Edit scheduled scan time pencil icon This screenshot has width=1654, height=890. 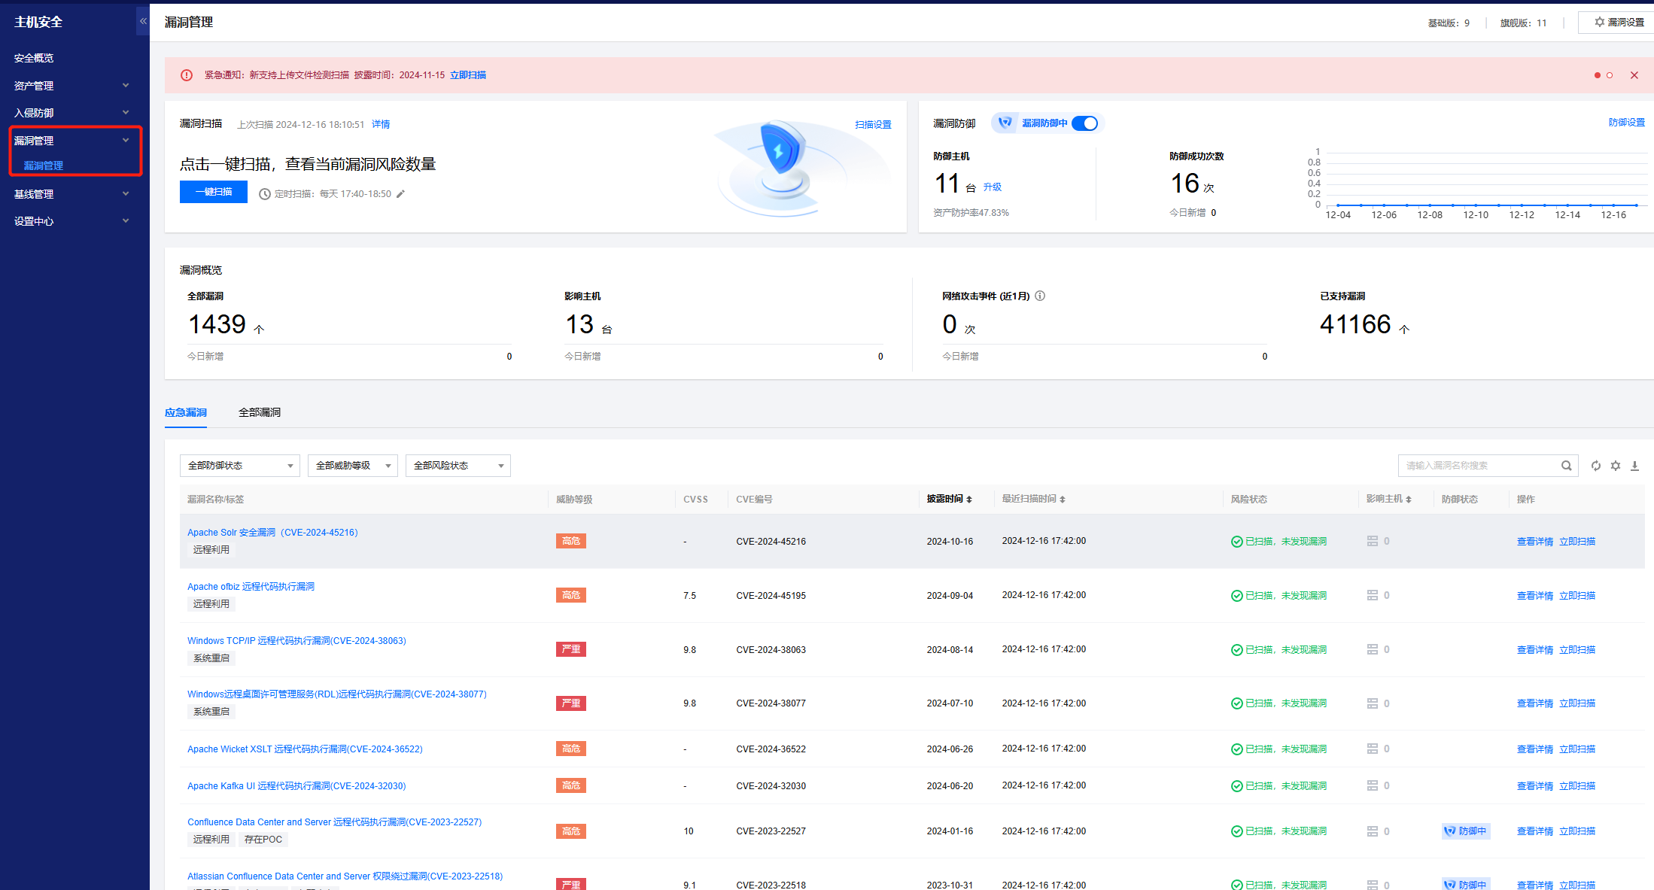coord(400,194)
